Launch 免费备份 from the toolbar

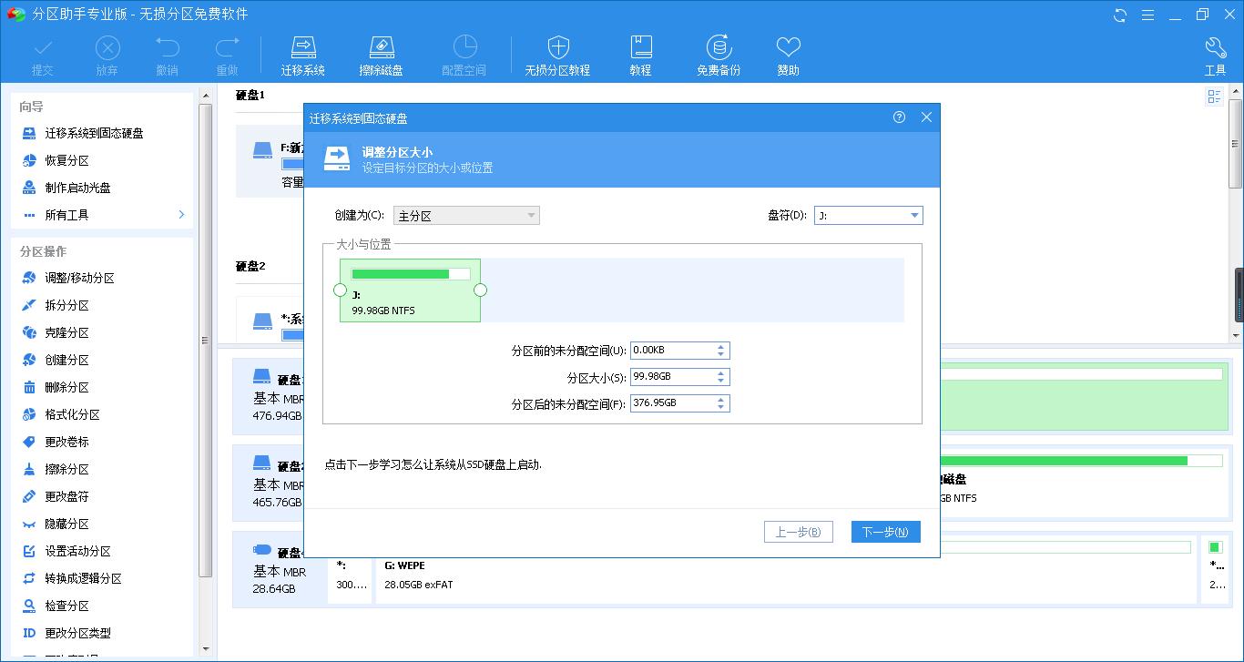click(718, 52)
